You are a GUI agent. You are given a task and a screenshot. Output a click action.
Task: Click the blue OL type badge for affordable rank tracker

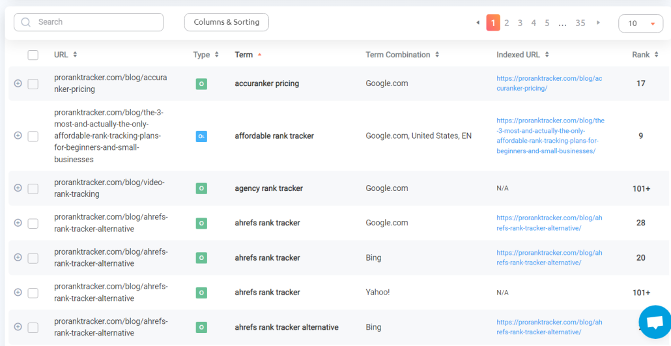(x=201, y=136)
